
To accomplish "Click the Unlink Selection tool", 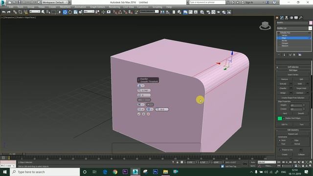I will (20, 12).
